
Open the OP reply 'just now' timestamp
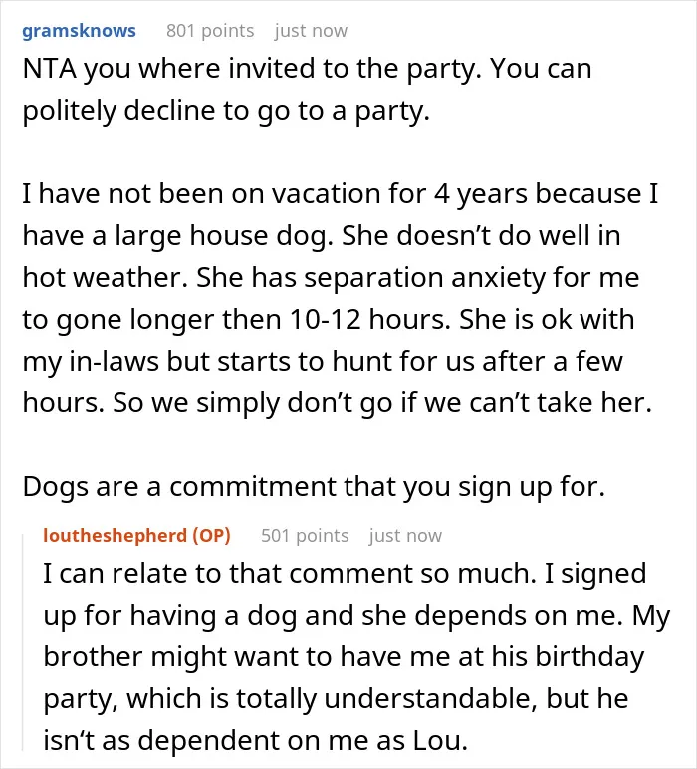(406, 536)
